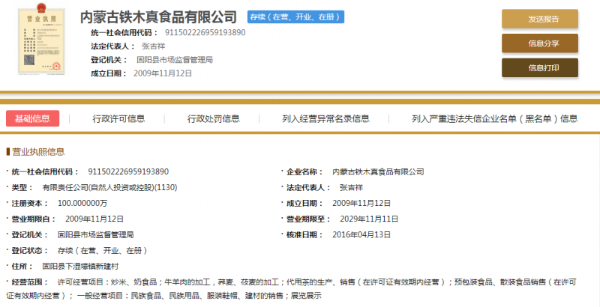This screenshot has width=600, height=307.
Task: Select the credit code value in license info
Action: click(x=128, y=171)
